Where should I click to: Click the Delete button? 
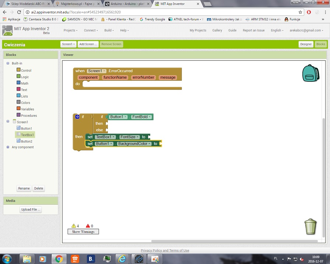[x=39, y=188]
